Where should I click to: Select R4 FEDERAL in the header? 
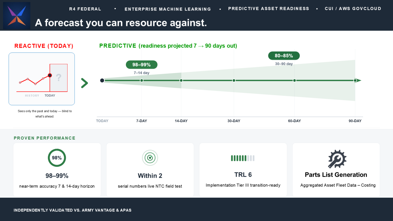tap(85, 9)
